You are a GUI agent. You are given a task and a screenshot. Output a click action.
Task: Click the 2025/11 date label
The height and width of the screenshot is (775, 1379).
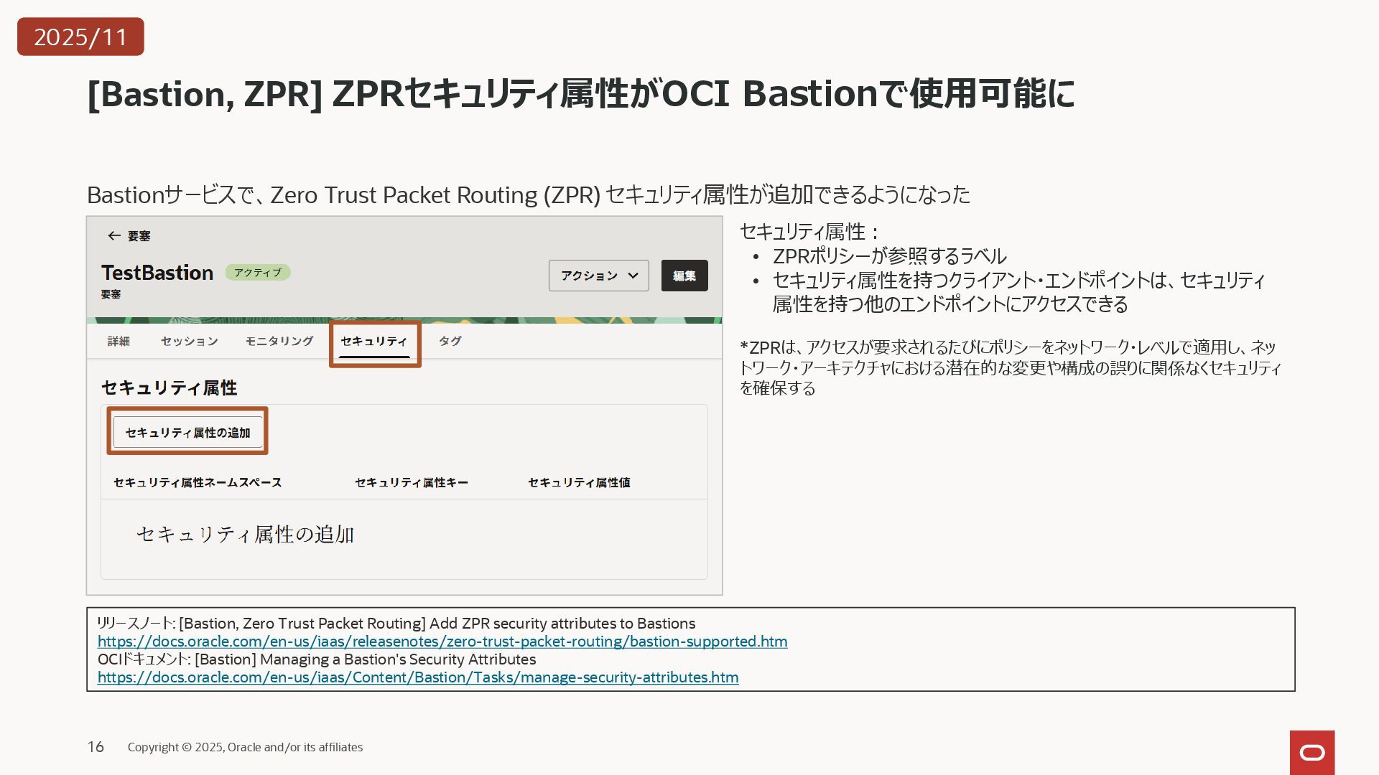tap(80, 37)
